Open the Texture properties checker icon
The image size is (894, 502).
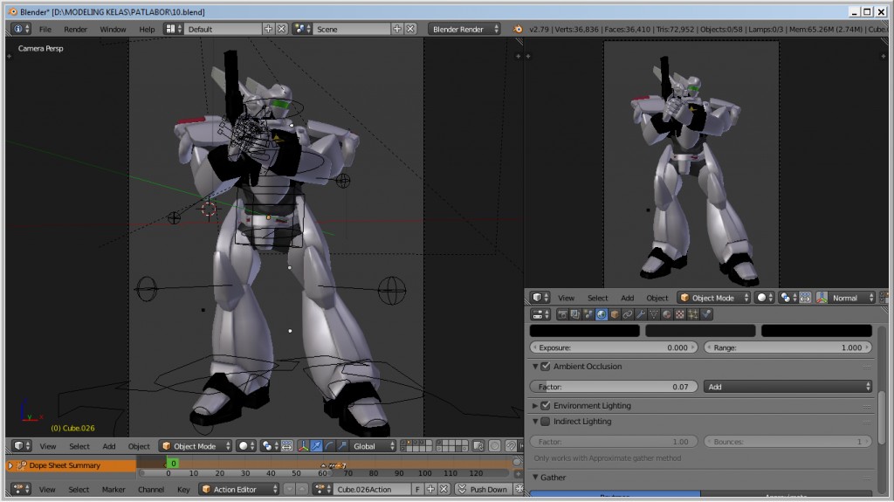click(680, 314)
